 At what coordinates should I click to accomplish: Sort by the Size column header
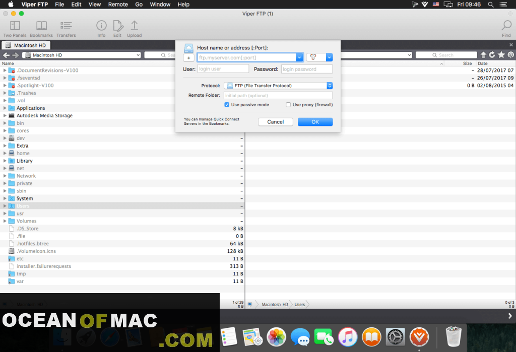pyautogui.click(x=467, y=63)
